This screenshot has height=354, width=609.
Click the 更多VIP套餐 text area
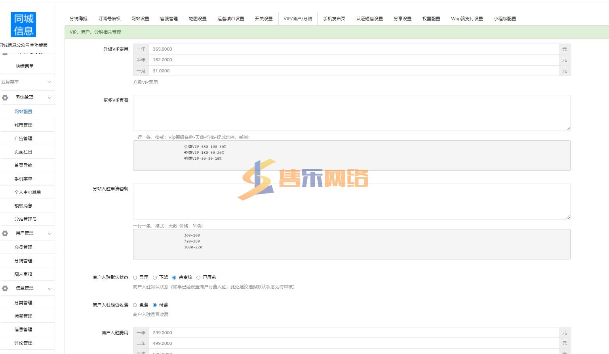(x=351, y=113)
